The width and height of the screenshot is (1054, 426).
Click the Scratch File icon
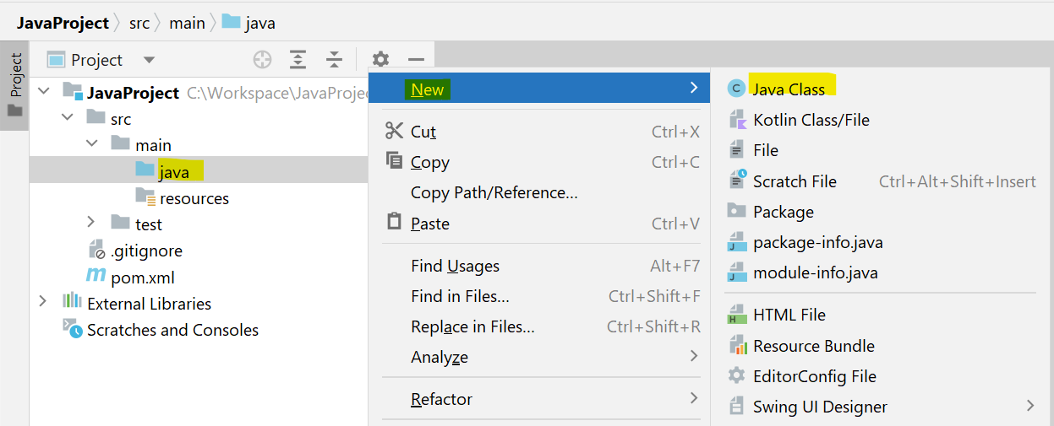tap(737, 181)
